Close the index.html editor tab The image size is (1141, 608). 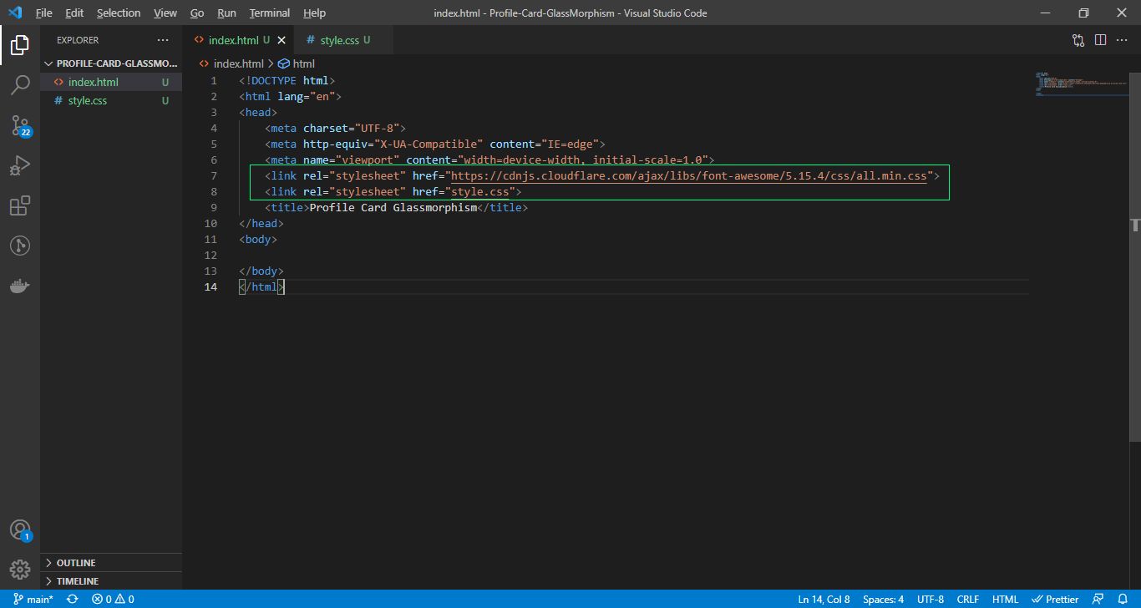point(281,40)
